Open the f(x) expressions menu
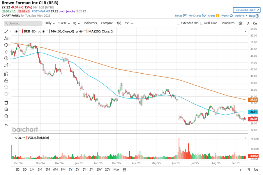This screenshot has width=263, height=175. tap(119, 23)
